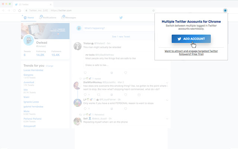Open DialMforMonkey's avatar
The width and height of the screenshot is (238, 149).
point(77,85)
